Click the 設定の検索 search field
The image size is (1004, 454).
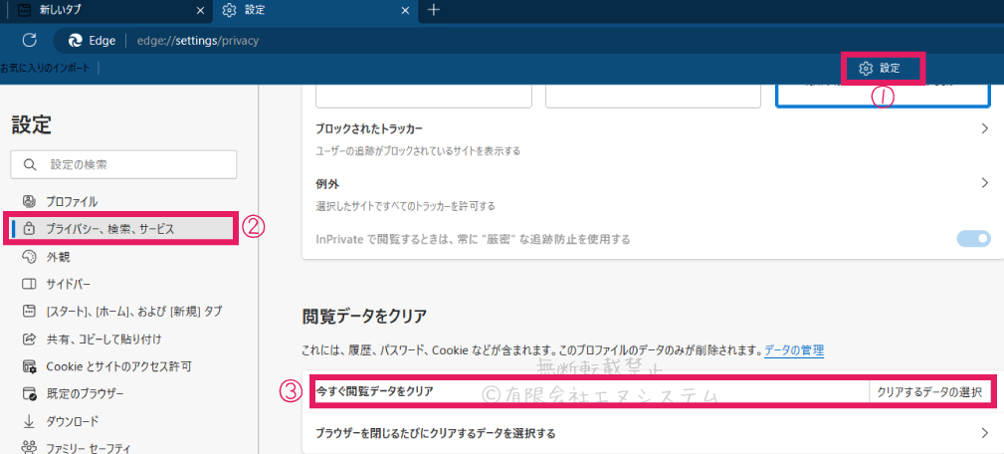point(124,164)
